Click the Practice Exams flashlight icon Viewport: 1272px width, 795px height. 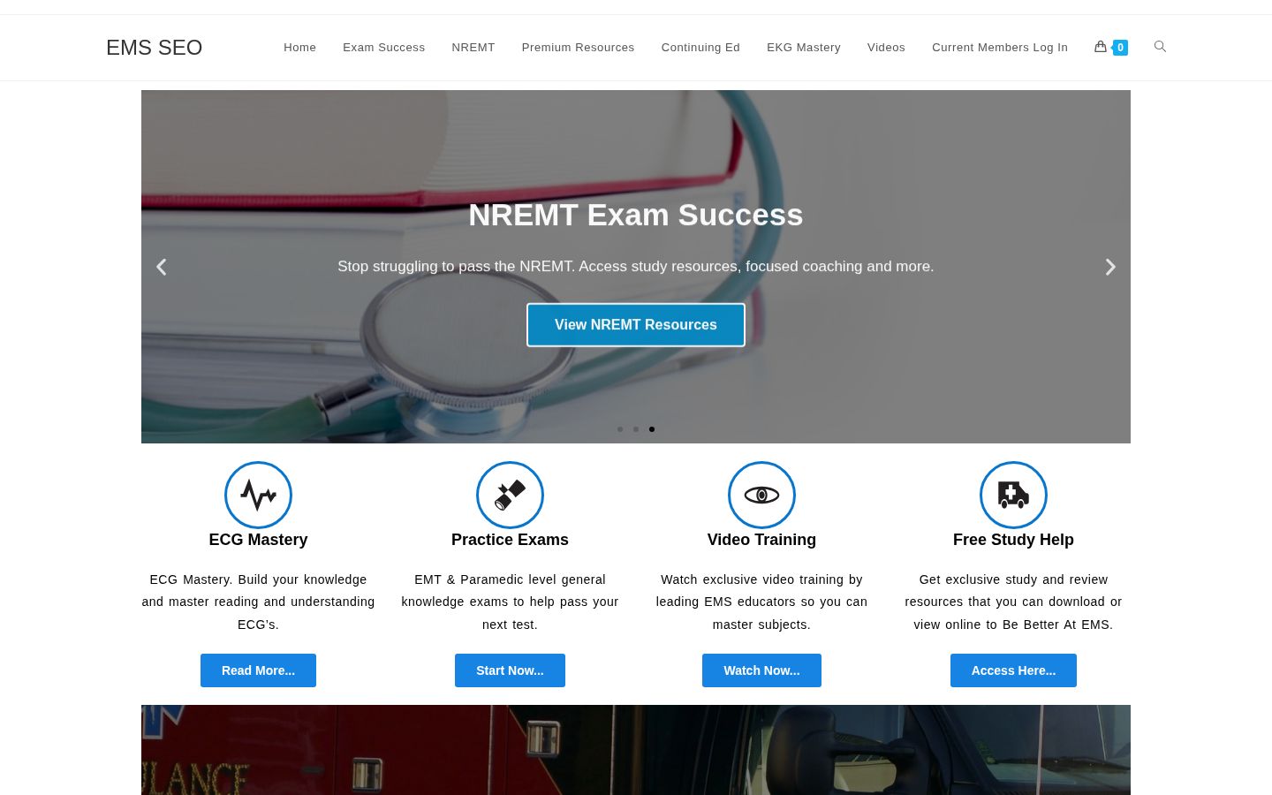pos(510,495)
